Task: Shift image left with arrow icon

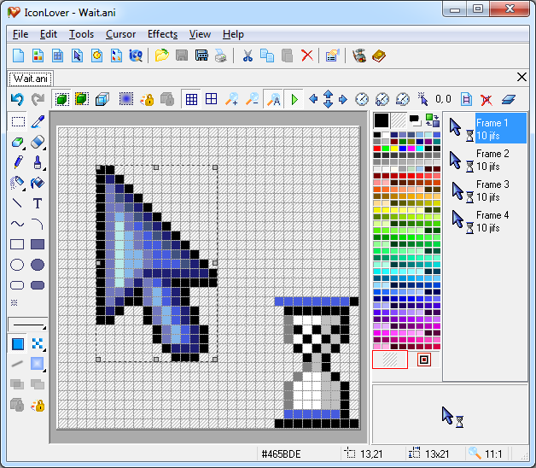Action: 313,99
